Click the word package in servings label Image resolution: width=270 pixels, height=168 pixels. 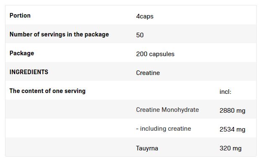[x=96, y=35]
